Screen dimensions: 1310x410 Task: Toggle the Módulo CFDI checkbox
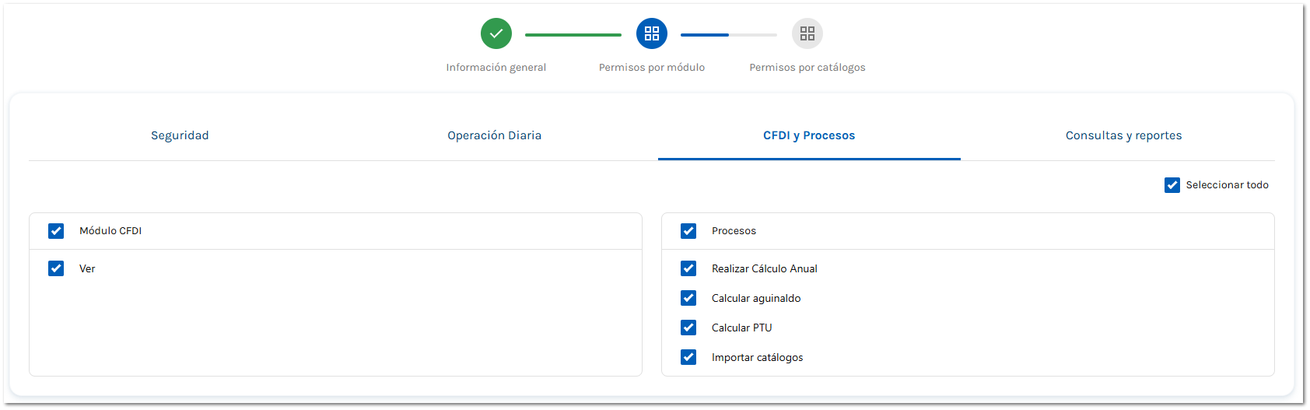click(x=56, y=231)
